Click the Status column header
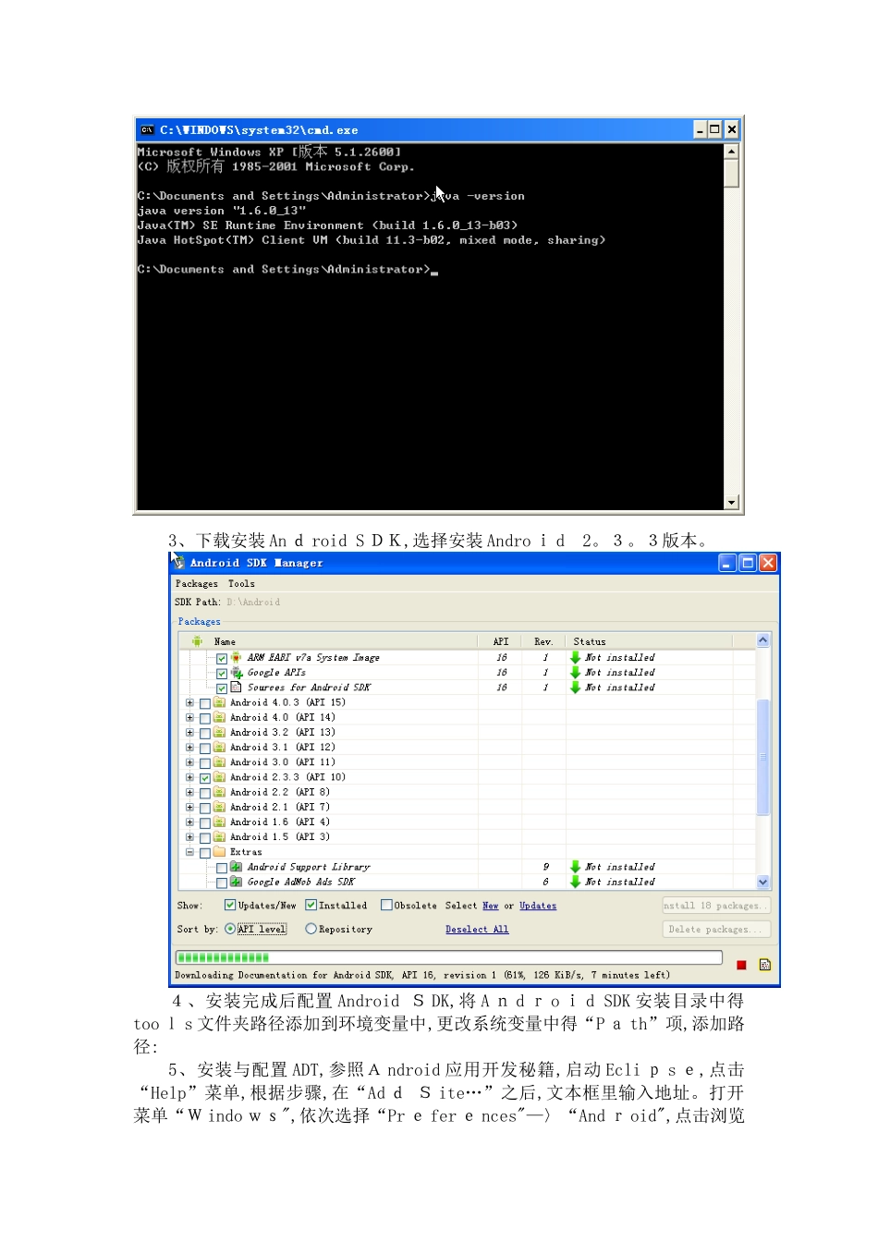This screenshot has width=878, height=1242. pos(649,641)
